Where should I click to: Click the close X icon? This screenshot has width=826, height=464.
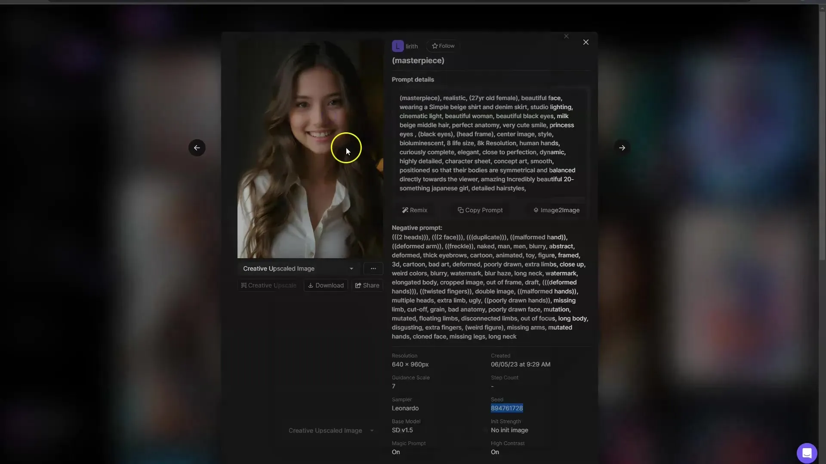point(586,42)
